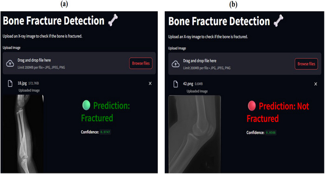Image resolution: width=325 pixels, height=174 pixels.
Task: Click the file icon beside 42.png
Action: [x=175, y=84]
